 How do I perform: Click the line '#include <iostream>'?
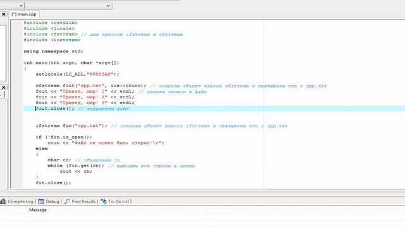click(x=52, y=40)
